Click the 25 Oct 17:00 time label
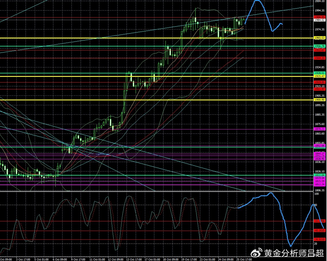 coord(244,260)
